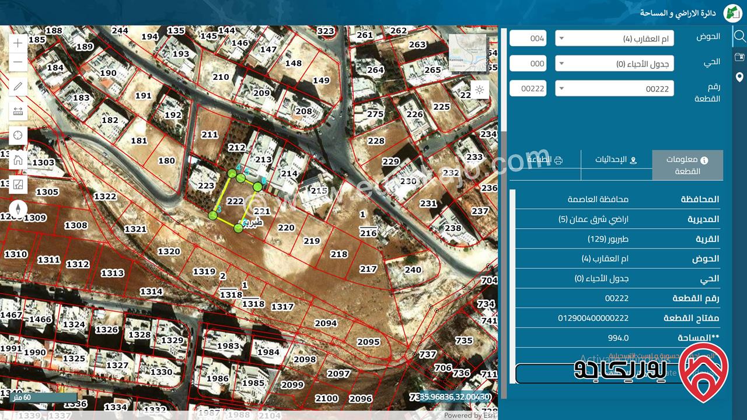Toggle the parcel layer map tool
This screenshot has width=747, height=420.
18,184
